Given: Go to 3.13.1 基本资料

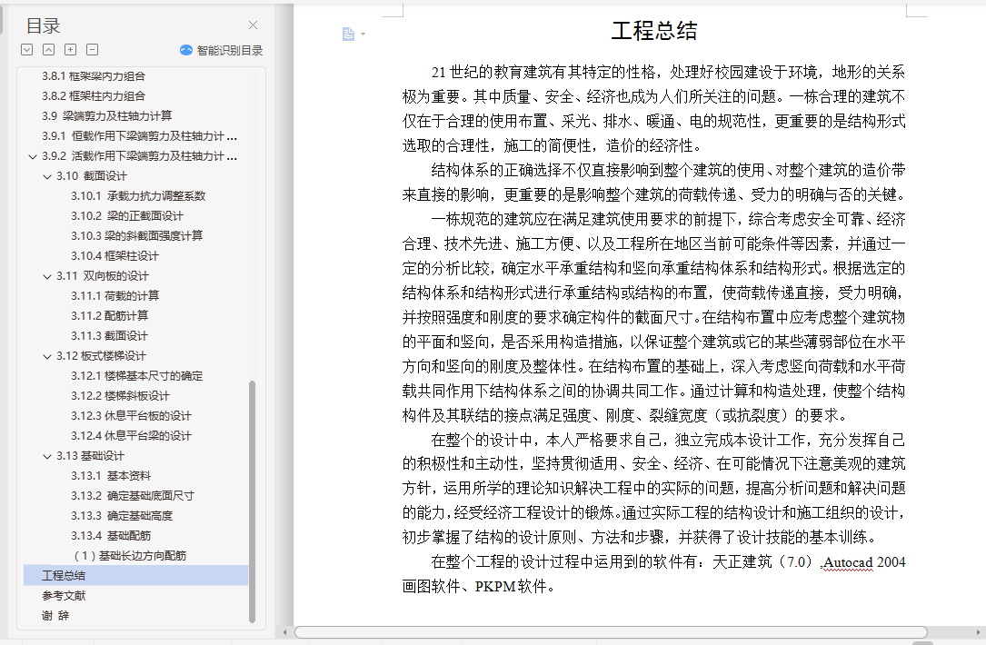Looking at the screenshot, I should [111, 477].
